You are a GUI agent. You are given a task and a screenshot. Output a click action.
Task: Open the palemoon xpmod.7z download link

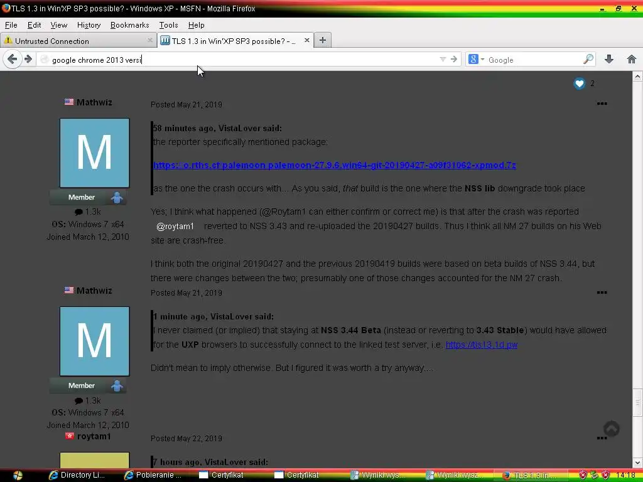(335, 165)
